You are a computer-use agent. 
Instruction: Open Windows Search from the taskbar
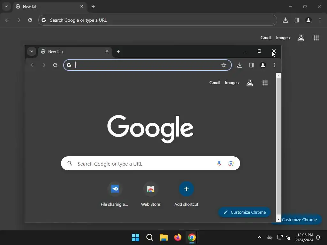coord(149,237)
